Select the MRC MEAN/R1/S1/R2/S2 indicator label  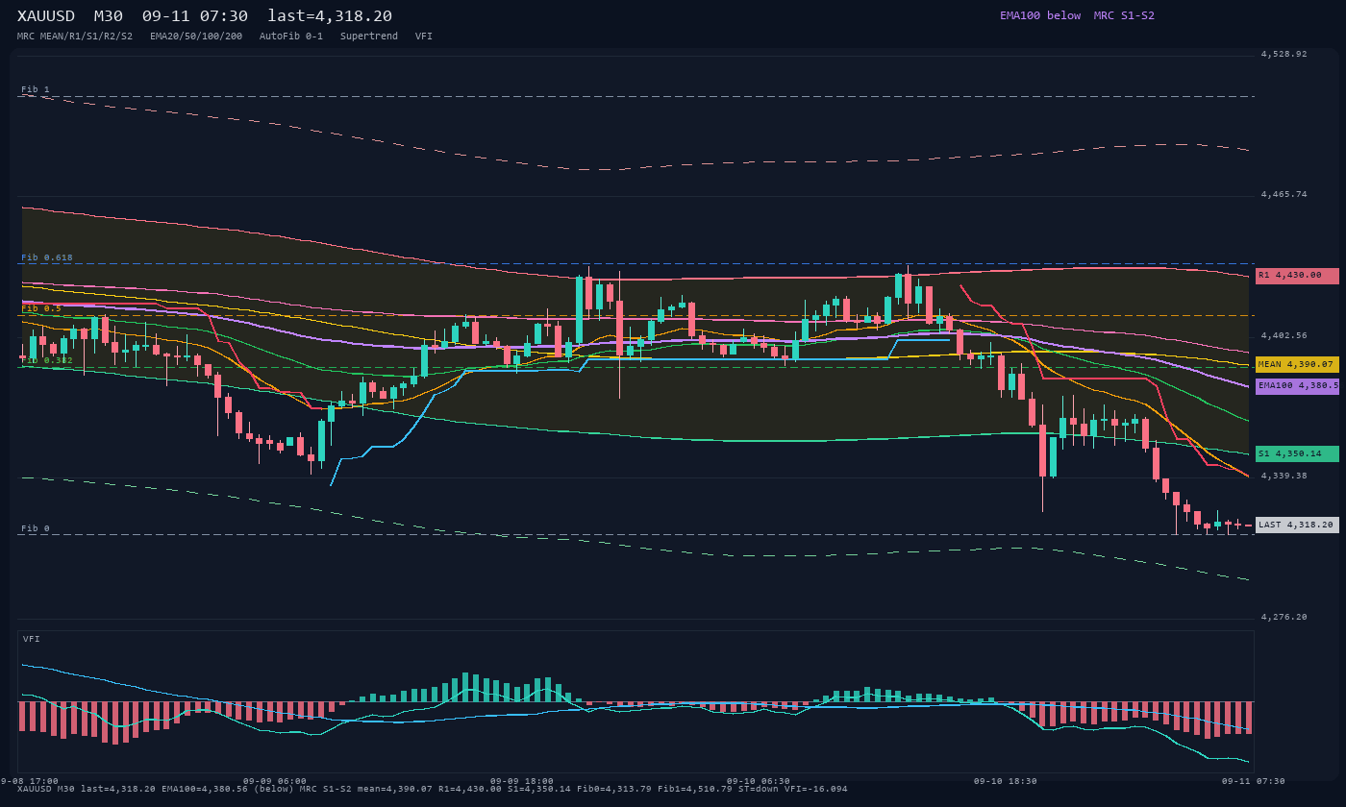click(x=75, y=37)
